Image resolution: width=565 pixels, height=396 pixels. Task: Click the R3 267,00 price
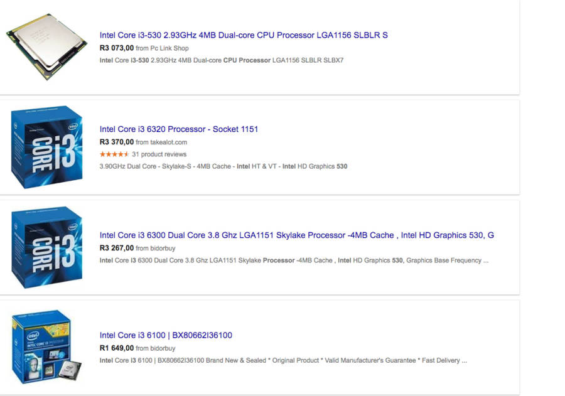[x=116, y=248]
